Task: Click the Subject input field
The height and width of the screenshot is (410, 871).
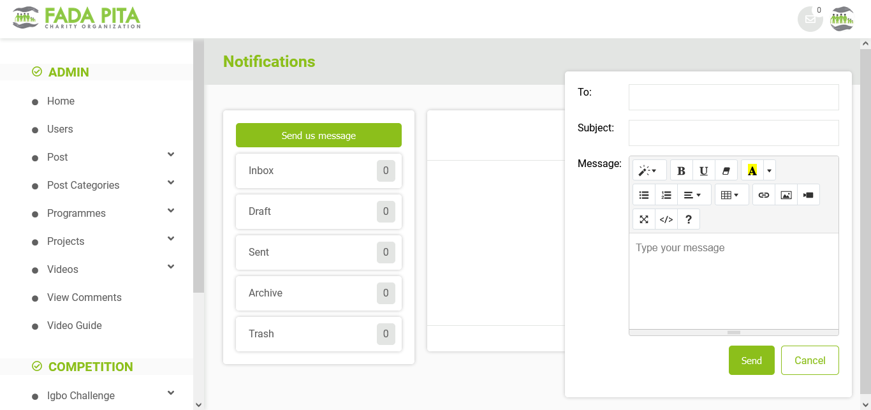Action: pyautogui.click(x=733, y=133)
